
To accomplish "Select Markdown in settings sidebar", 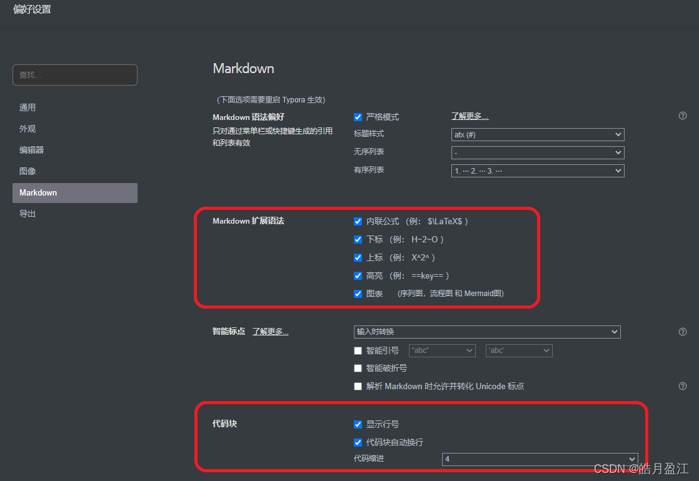I will tap(75, 193).
